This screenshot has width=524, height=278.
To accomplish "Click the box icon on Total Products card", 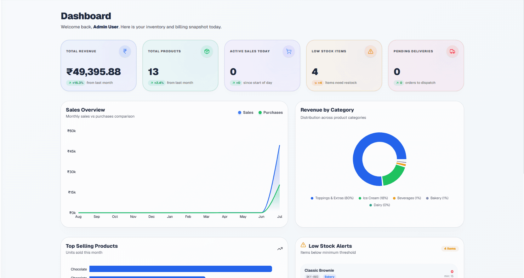I will (x=207, y=51).
